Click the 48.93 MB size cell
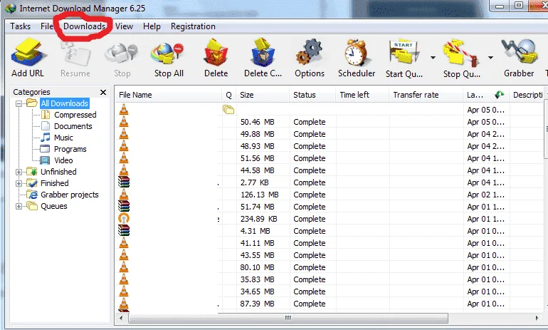The width and height of the screenshot is (548, 330). point(257,146)
